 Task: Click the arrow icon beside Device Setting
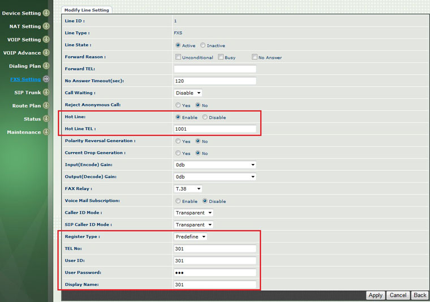[46, 13]
